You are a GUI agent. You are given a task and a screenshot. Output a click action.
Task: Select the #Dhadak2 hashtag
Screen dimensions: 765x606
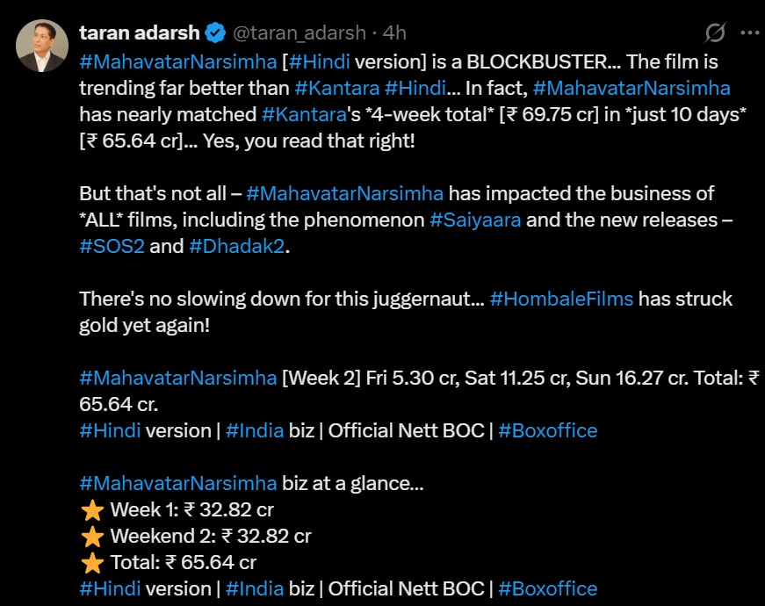click(x=238, y=246)
